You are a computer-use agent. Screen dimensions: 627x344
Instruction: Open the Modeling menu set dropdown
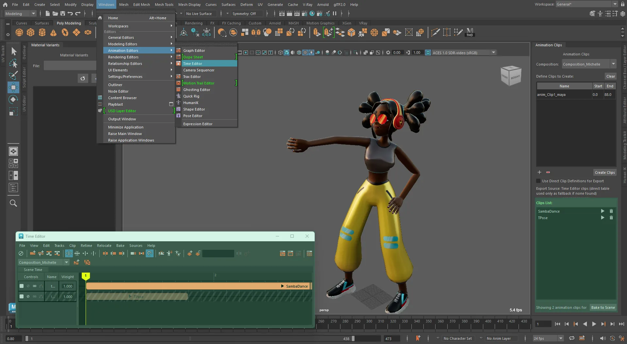[x=20, y=13]
